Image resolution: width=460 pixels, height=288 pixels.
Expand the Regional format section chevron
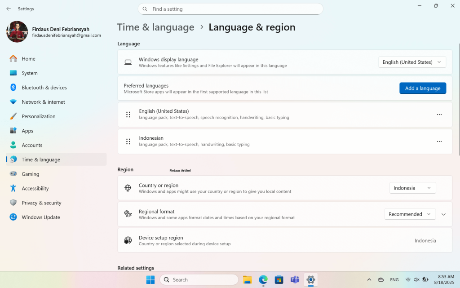(x=443, y=214)
